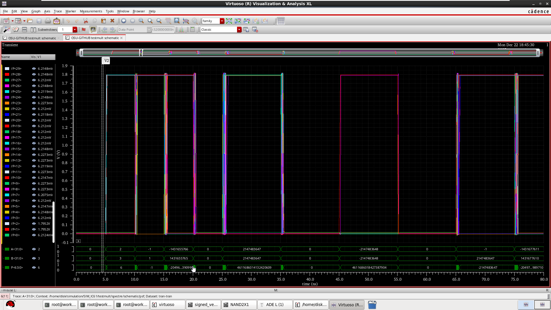
Task: Expand the Subwindows dropdown
Action: point(75,29)
